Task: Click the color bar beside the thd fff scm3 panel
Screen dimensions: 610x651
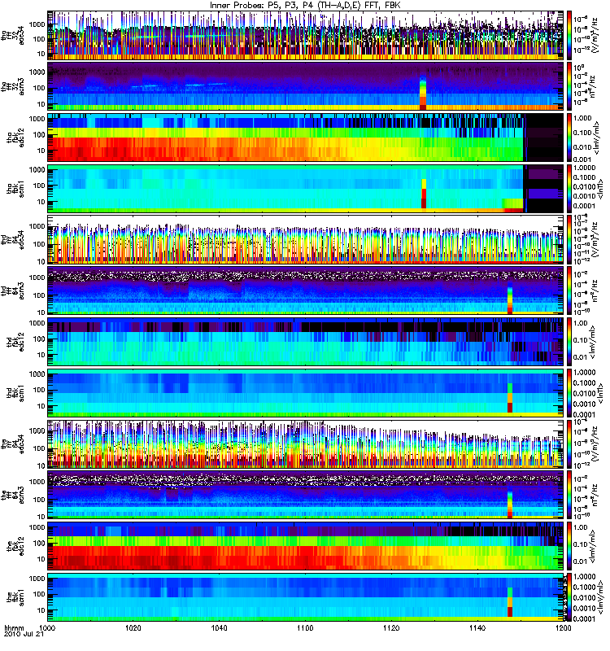Action: 569,291
